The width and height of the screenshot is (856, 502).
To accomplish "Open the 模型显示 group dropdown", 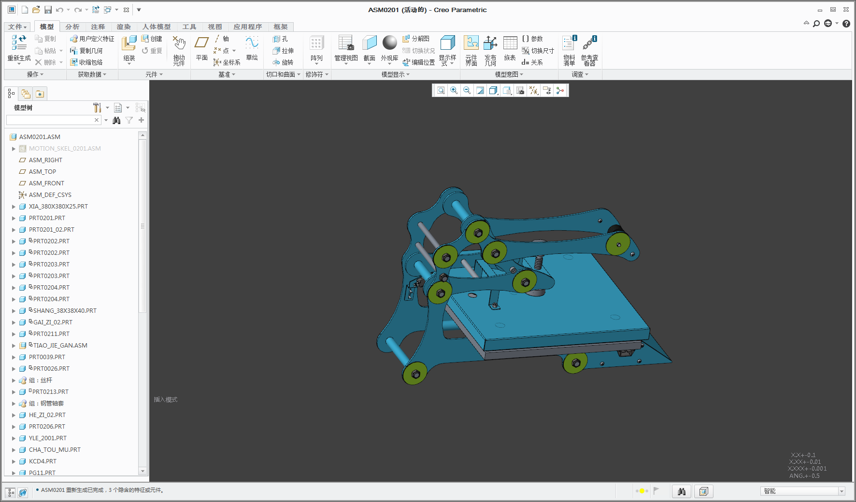I will click(395, 74).
